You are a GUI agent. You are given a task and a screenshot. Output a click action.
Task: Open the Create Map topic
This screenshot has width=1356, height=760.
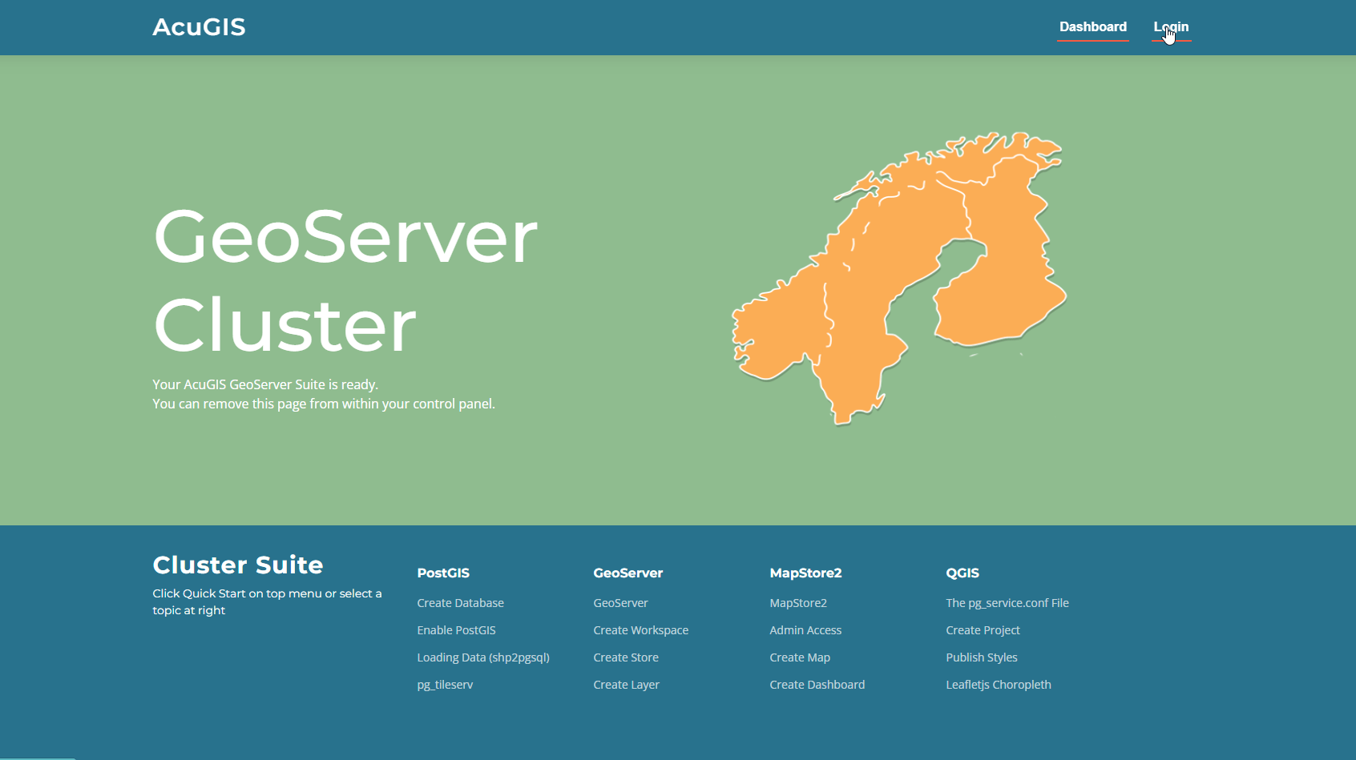pos(800,657)
